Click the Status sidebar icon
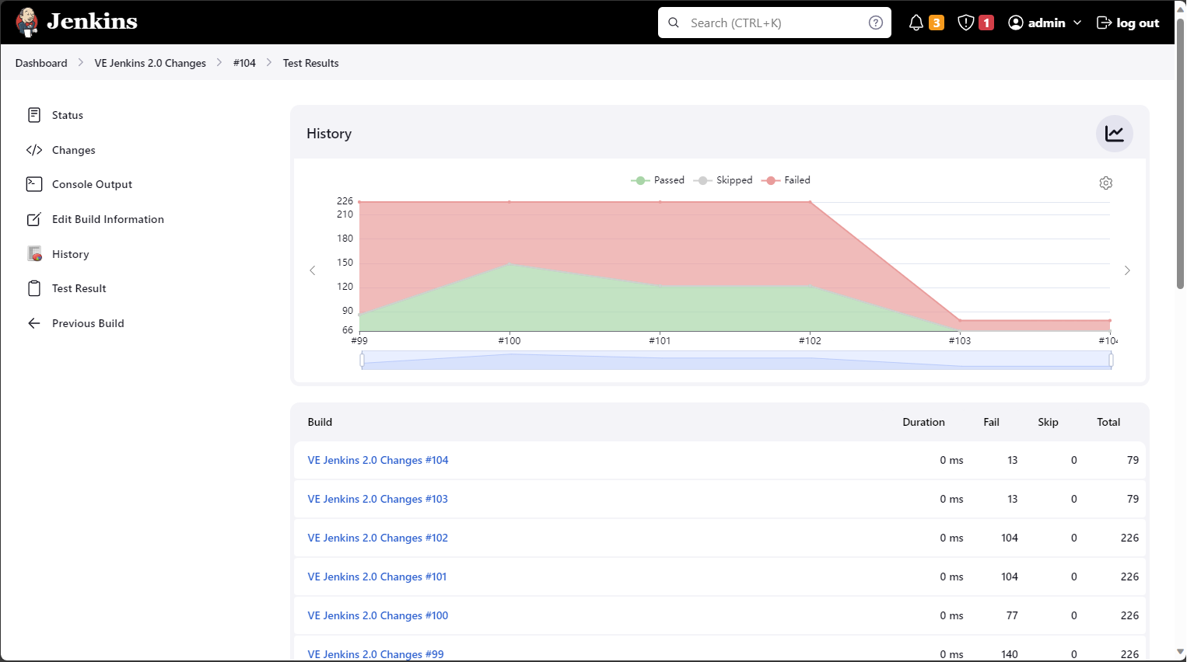The width and height of the screenshot is (1187, 662). [34, 115]
